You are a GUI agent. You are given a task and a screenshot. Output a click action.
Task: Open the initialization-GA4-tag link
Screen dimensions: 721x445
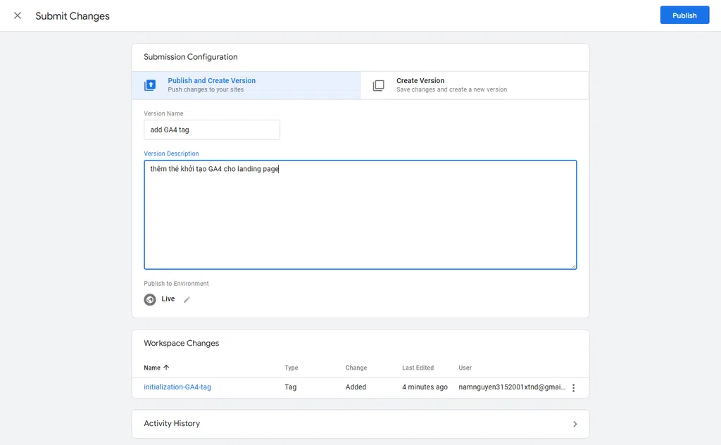[x=177, y=387]
